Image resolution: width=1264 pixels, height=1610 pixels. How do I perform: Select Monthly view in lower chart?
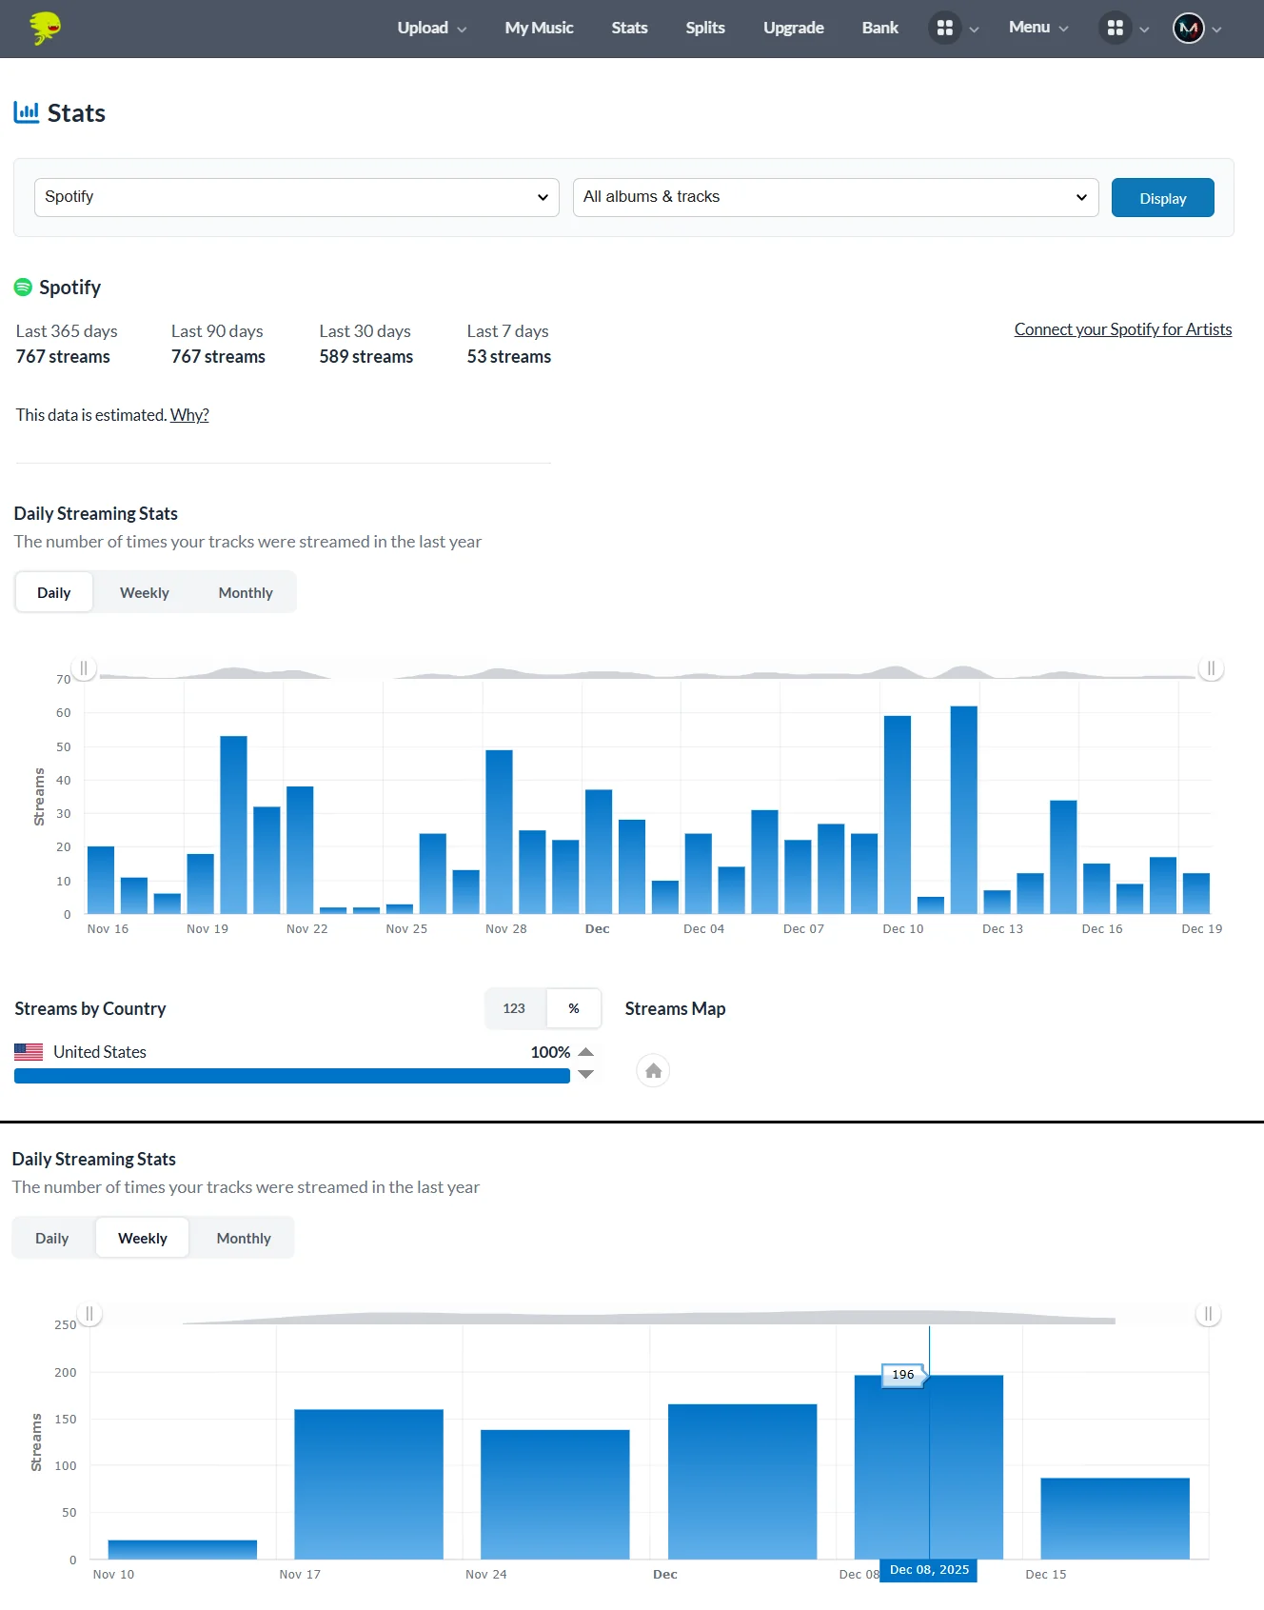pos(244,1238)
